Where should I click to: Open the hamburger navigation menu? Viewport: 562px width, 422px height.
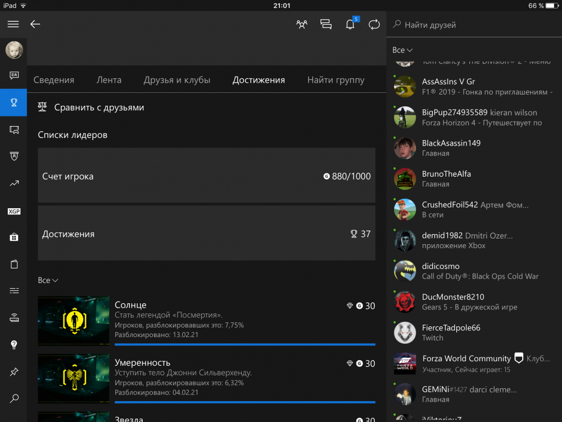(x=13, y=24)
